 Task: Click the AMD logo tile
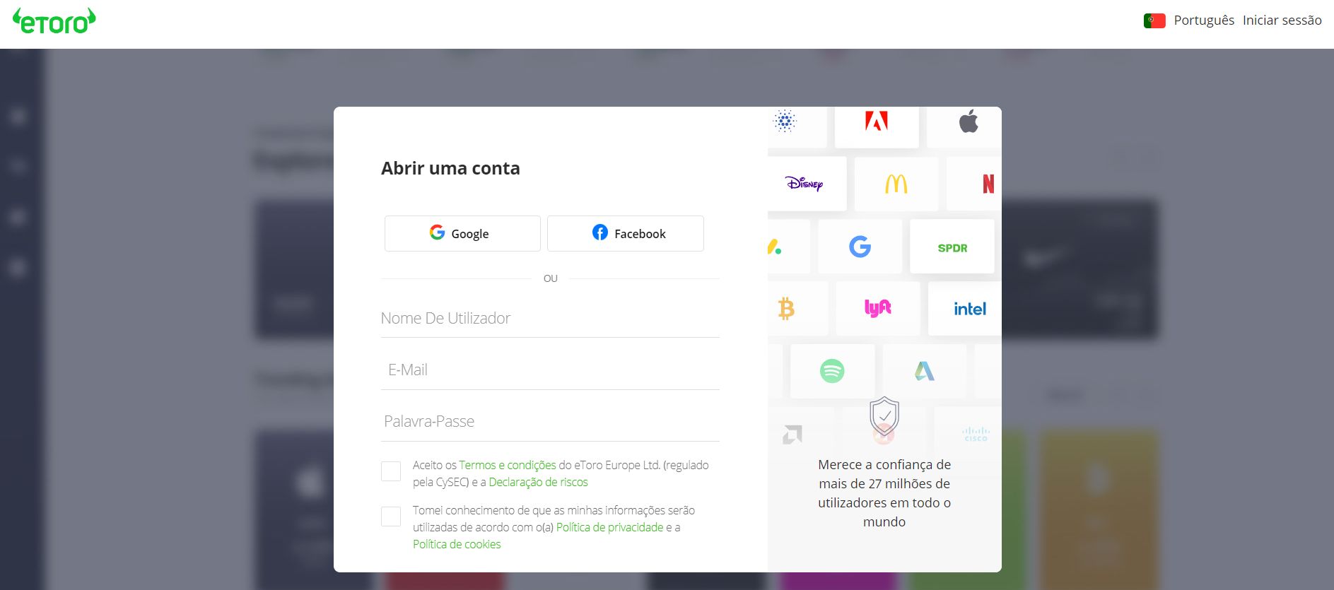tap(800, 433)
